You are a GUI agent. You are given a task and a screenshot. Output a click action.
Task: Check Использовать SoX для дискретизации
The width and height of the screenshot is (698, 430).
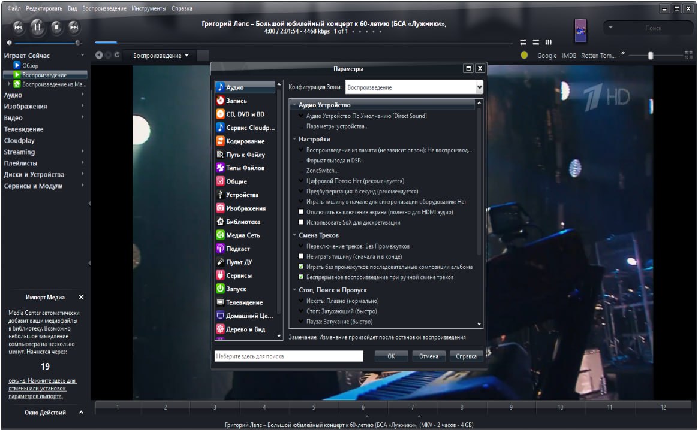[302, 222]
